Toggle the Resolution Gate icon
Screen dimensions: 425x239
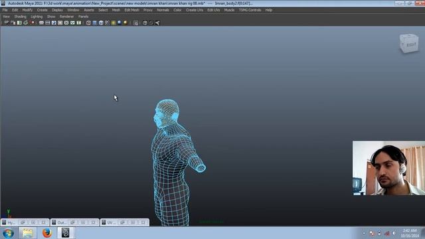(54, 23)
